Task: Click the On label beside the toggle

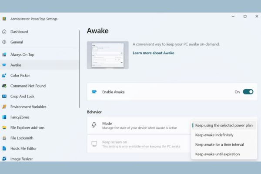Action: [237, 92]
